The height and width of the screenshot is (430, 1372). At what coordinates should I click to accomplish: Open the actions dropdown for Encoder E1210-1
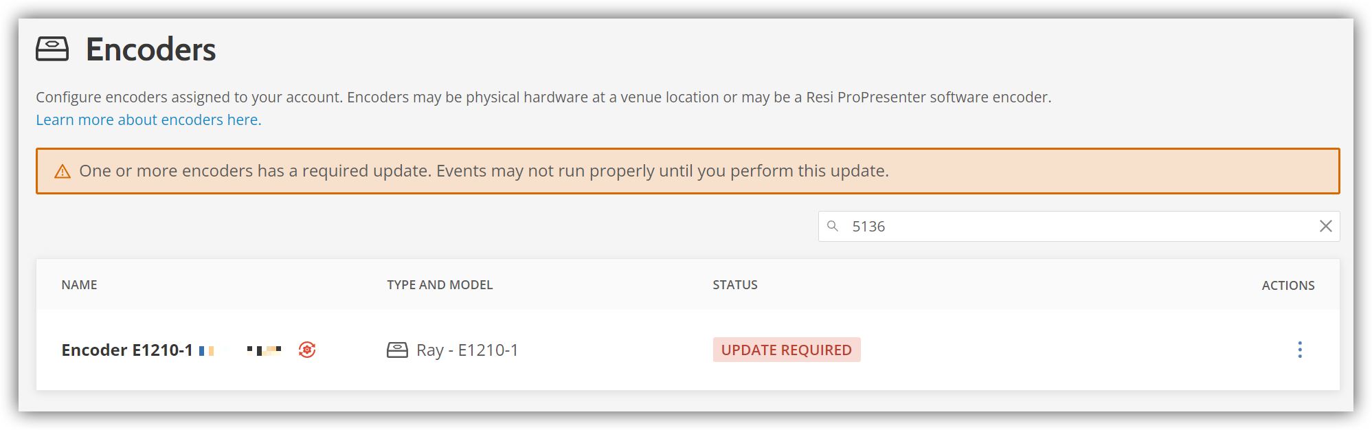point(1300,350)
